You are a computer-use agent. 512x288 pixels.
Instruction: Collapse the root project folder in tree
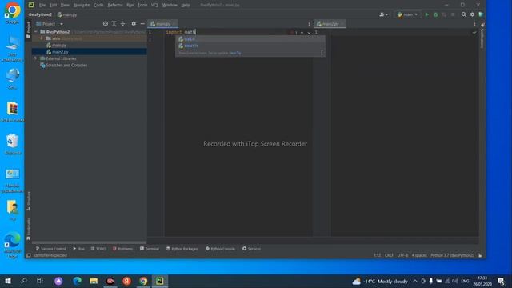[36, 32]
